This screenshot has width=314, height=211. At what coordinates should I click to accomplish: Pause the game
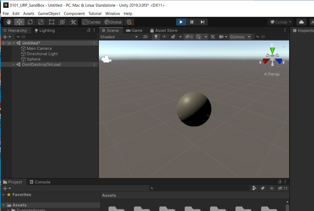(192, 22)
